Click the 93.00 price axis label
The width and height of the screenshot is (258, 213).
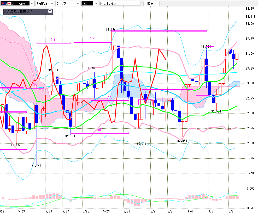[250, 83]
